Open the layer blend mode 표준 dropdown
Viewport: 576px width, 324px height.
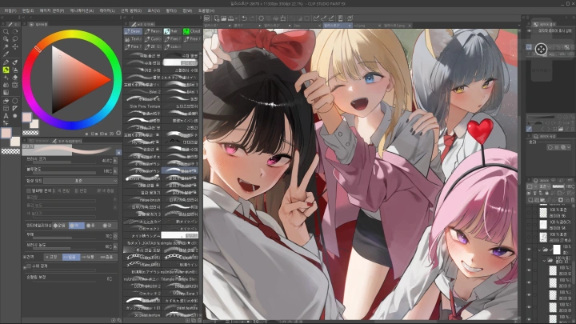(546, 186)
